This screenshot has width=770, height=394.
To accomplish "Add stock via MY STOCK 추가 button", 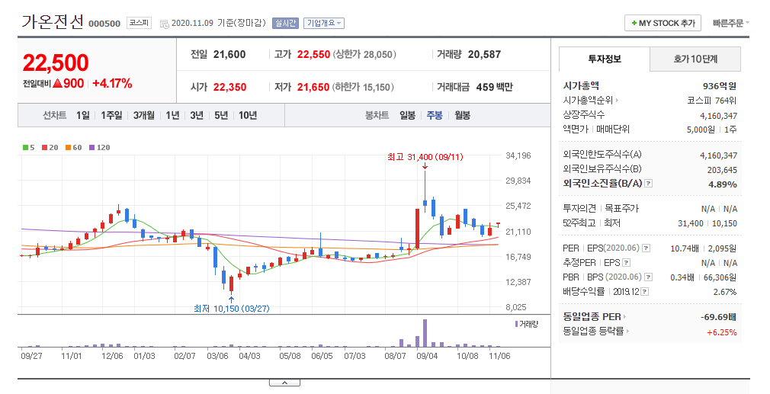I will [663, 23].
